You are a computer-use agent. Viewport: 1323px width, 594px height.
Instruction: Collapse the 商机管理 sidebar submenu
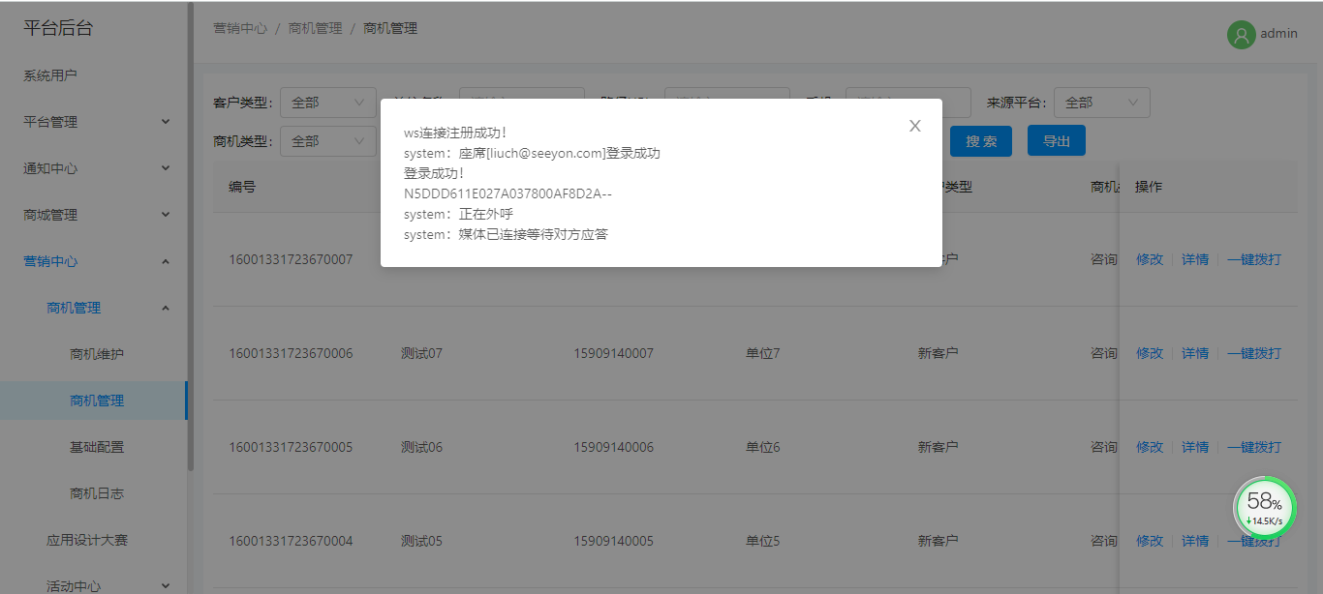click(94, 308)
